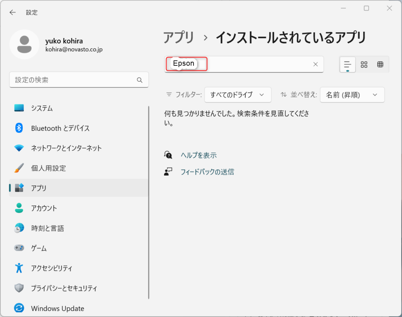This screenshot has height=317, width=402.
Task: Click the 個人用設定 paintbrush icon
Action: [x=19, y=168]
